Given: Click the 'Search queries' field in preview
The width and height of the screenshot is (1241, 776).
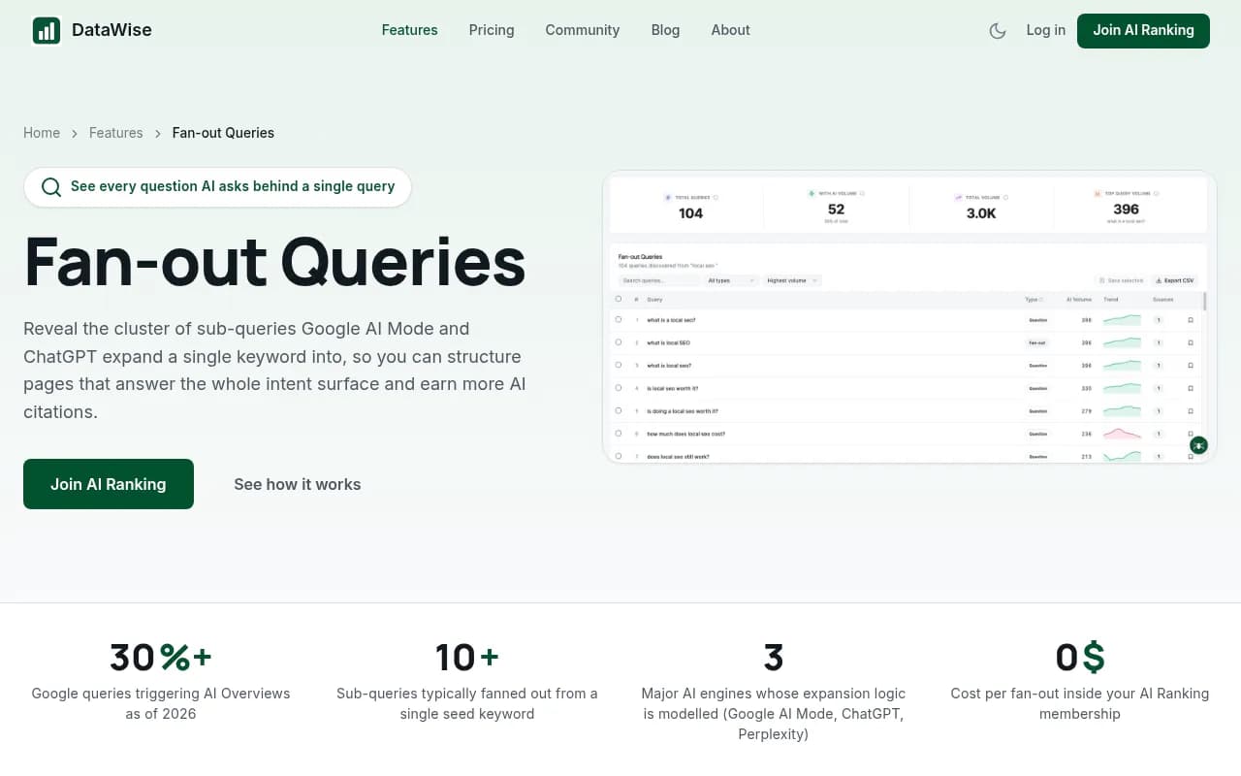Looking at the screenshot, I should [x=659, y=280].
